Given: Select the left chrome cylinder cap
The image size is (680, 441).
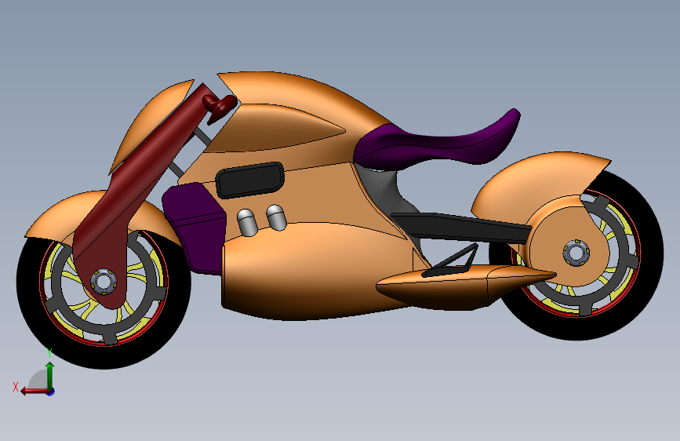Looking at the screenshot, I should click(247, 222).
